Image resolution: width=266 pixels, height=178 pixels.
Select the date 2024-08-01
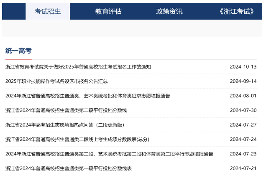pos(243,96)
